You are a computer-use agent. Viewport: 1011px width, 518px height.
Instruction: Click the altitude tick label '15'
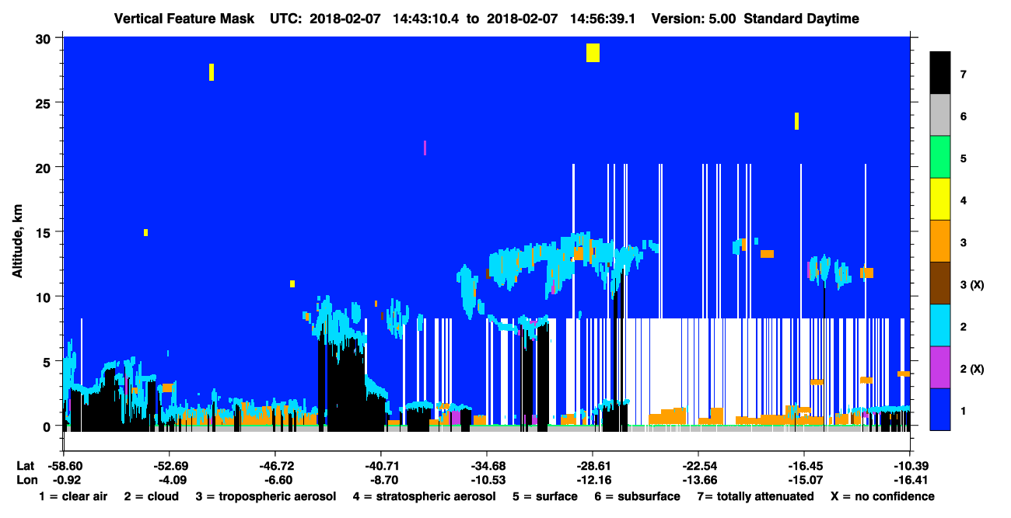coord(44,232)
